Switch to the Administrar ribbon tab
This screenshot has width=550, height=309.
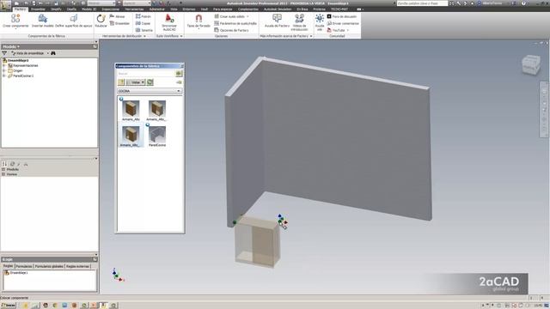point(156,9)
